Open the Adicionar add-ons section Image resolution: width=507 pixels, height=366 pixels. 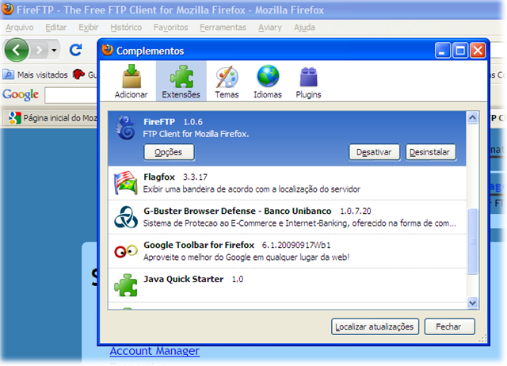point(131,82)
